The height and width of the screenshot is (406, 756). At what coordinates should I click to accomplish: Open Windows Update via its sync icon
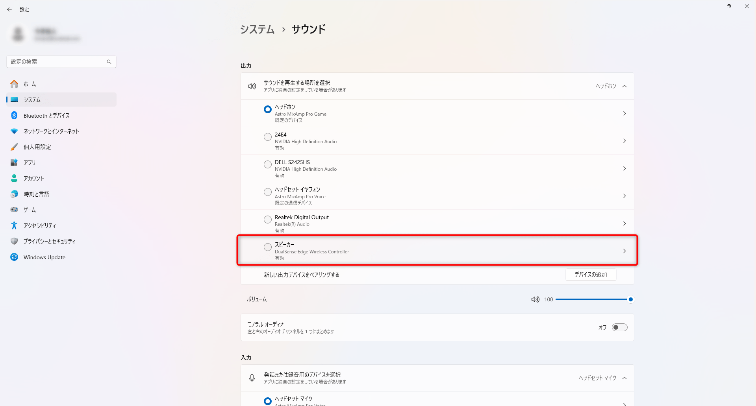point(14,257)
